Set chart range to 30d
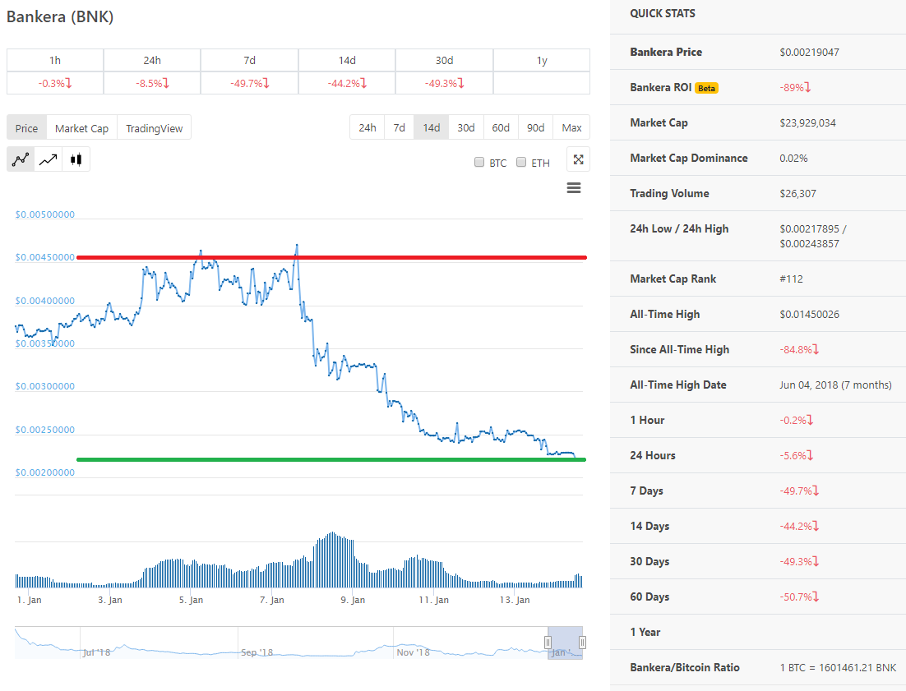Image resolution: width=906 pixels, height=691 pixels. pos(466,127)
